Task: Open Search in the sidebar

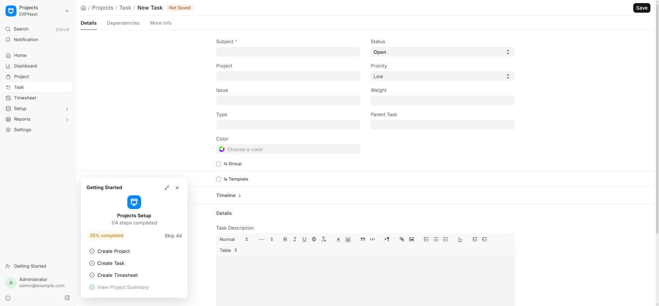Action: (37, 29)
